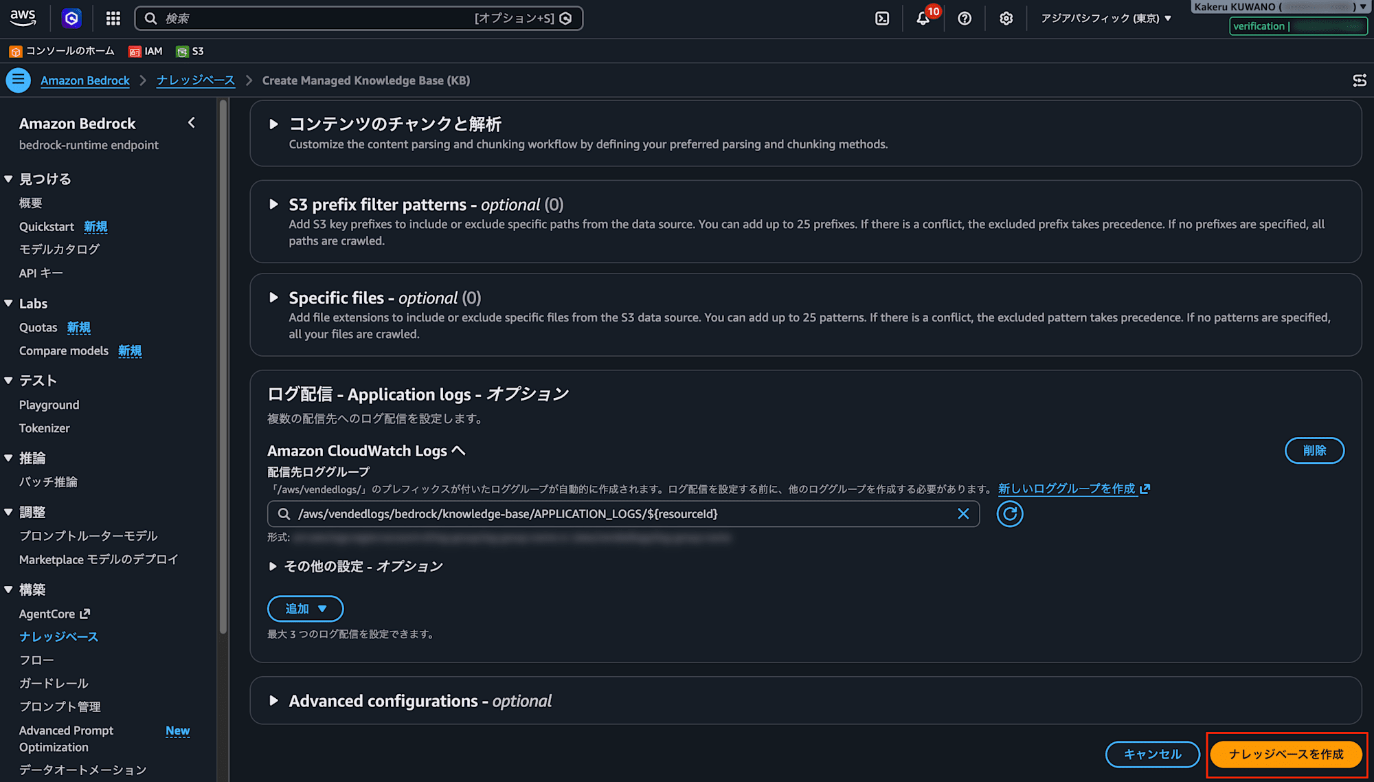This screenshot has width=1374, height=782.
Task: Collapse the 推論 sidebar group
Action: click(x=8, y=458)
